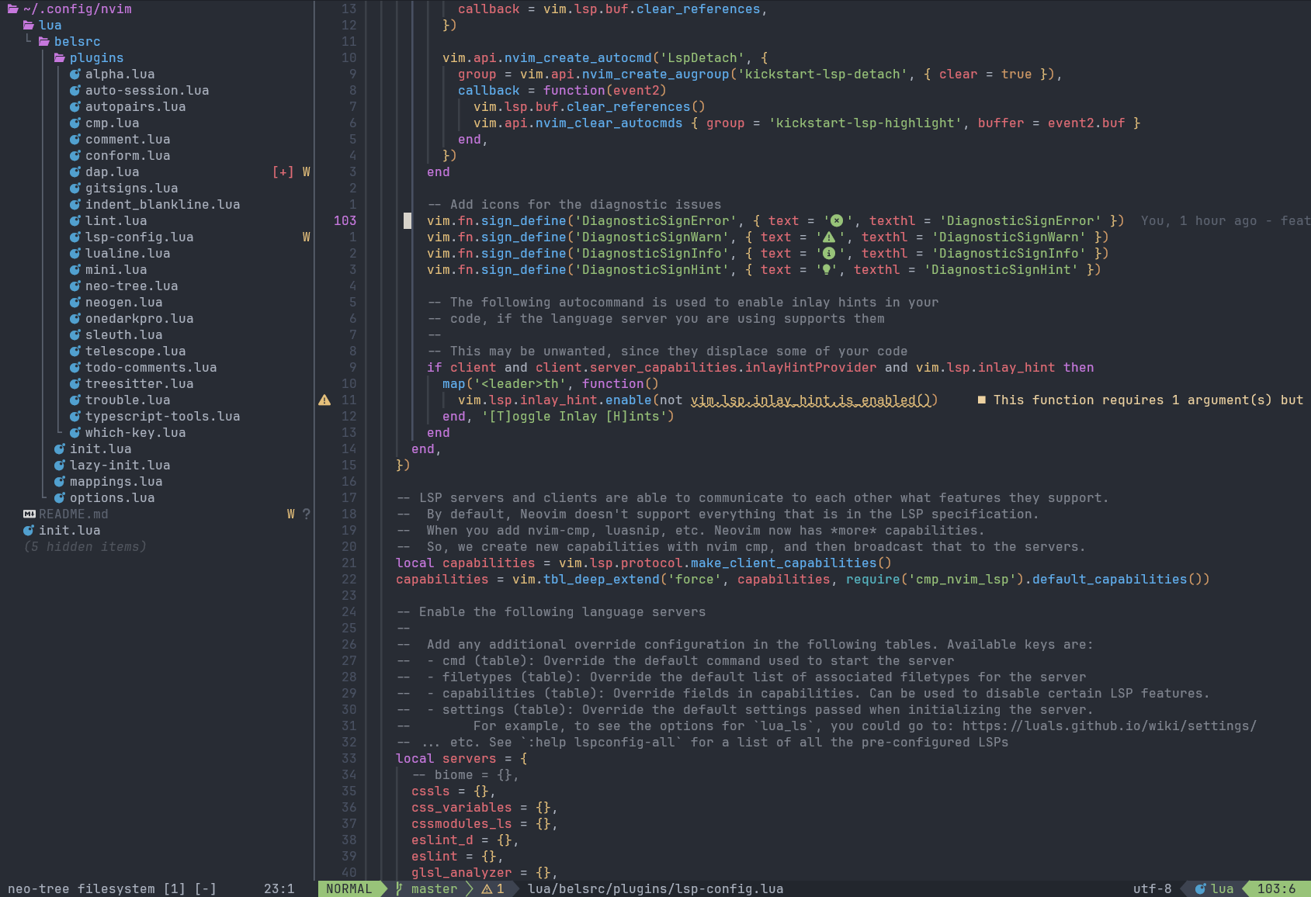Click the 23:1 position in neo-tree statusline
Screen dimensions: 1311x897
279,889
